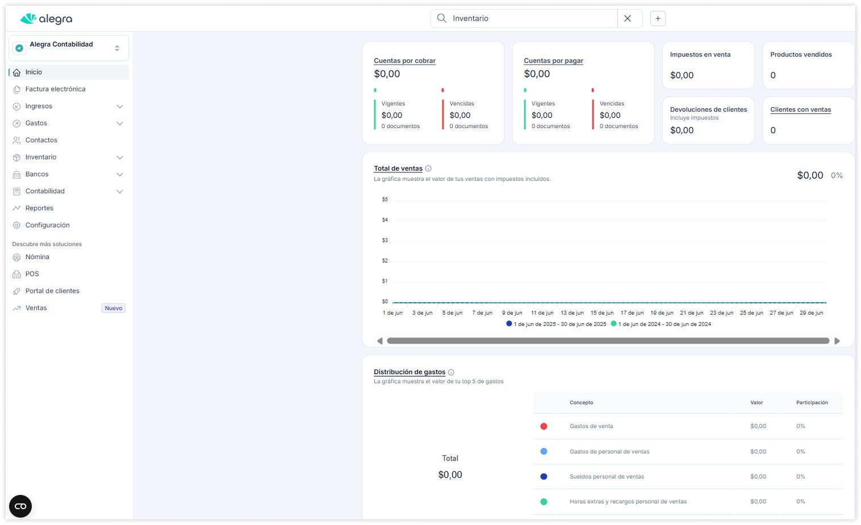Toggle the 2024 series legend dot
This screenshot has height=525, width=861.
tap(613, 324)
